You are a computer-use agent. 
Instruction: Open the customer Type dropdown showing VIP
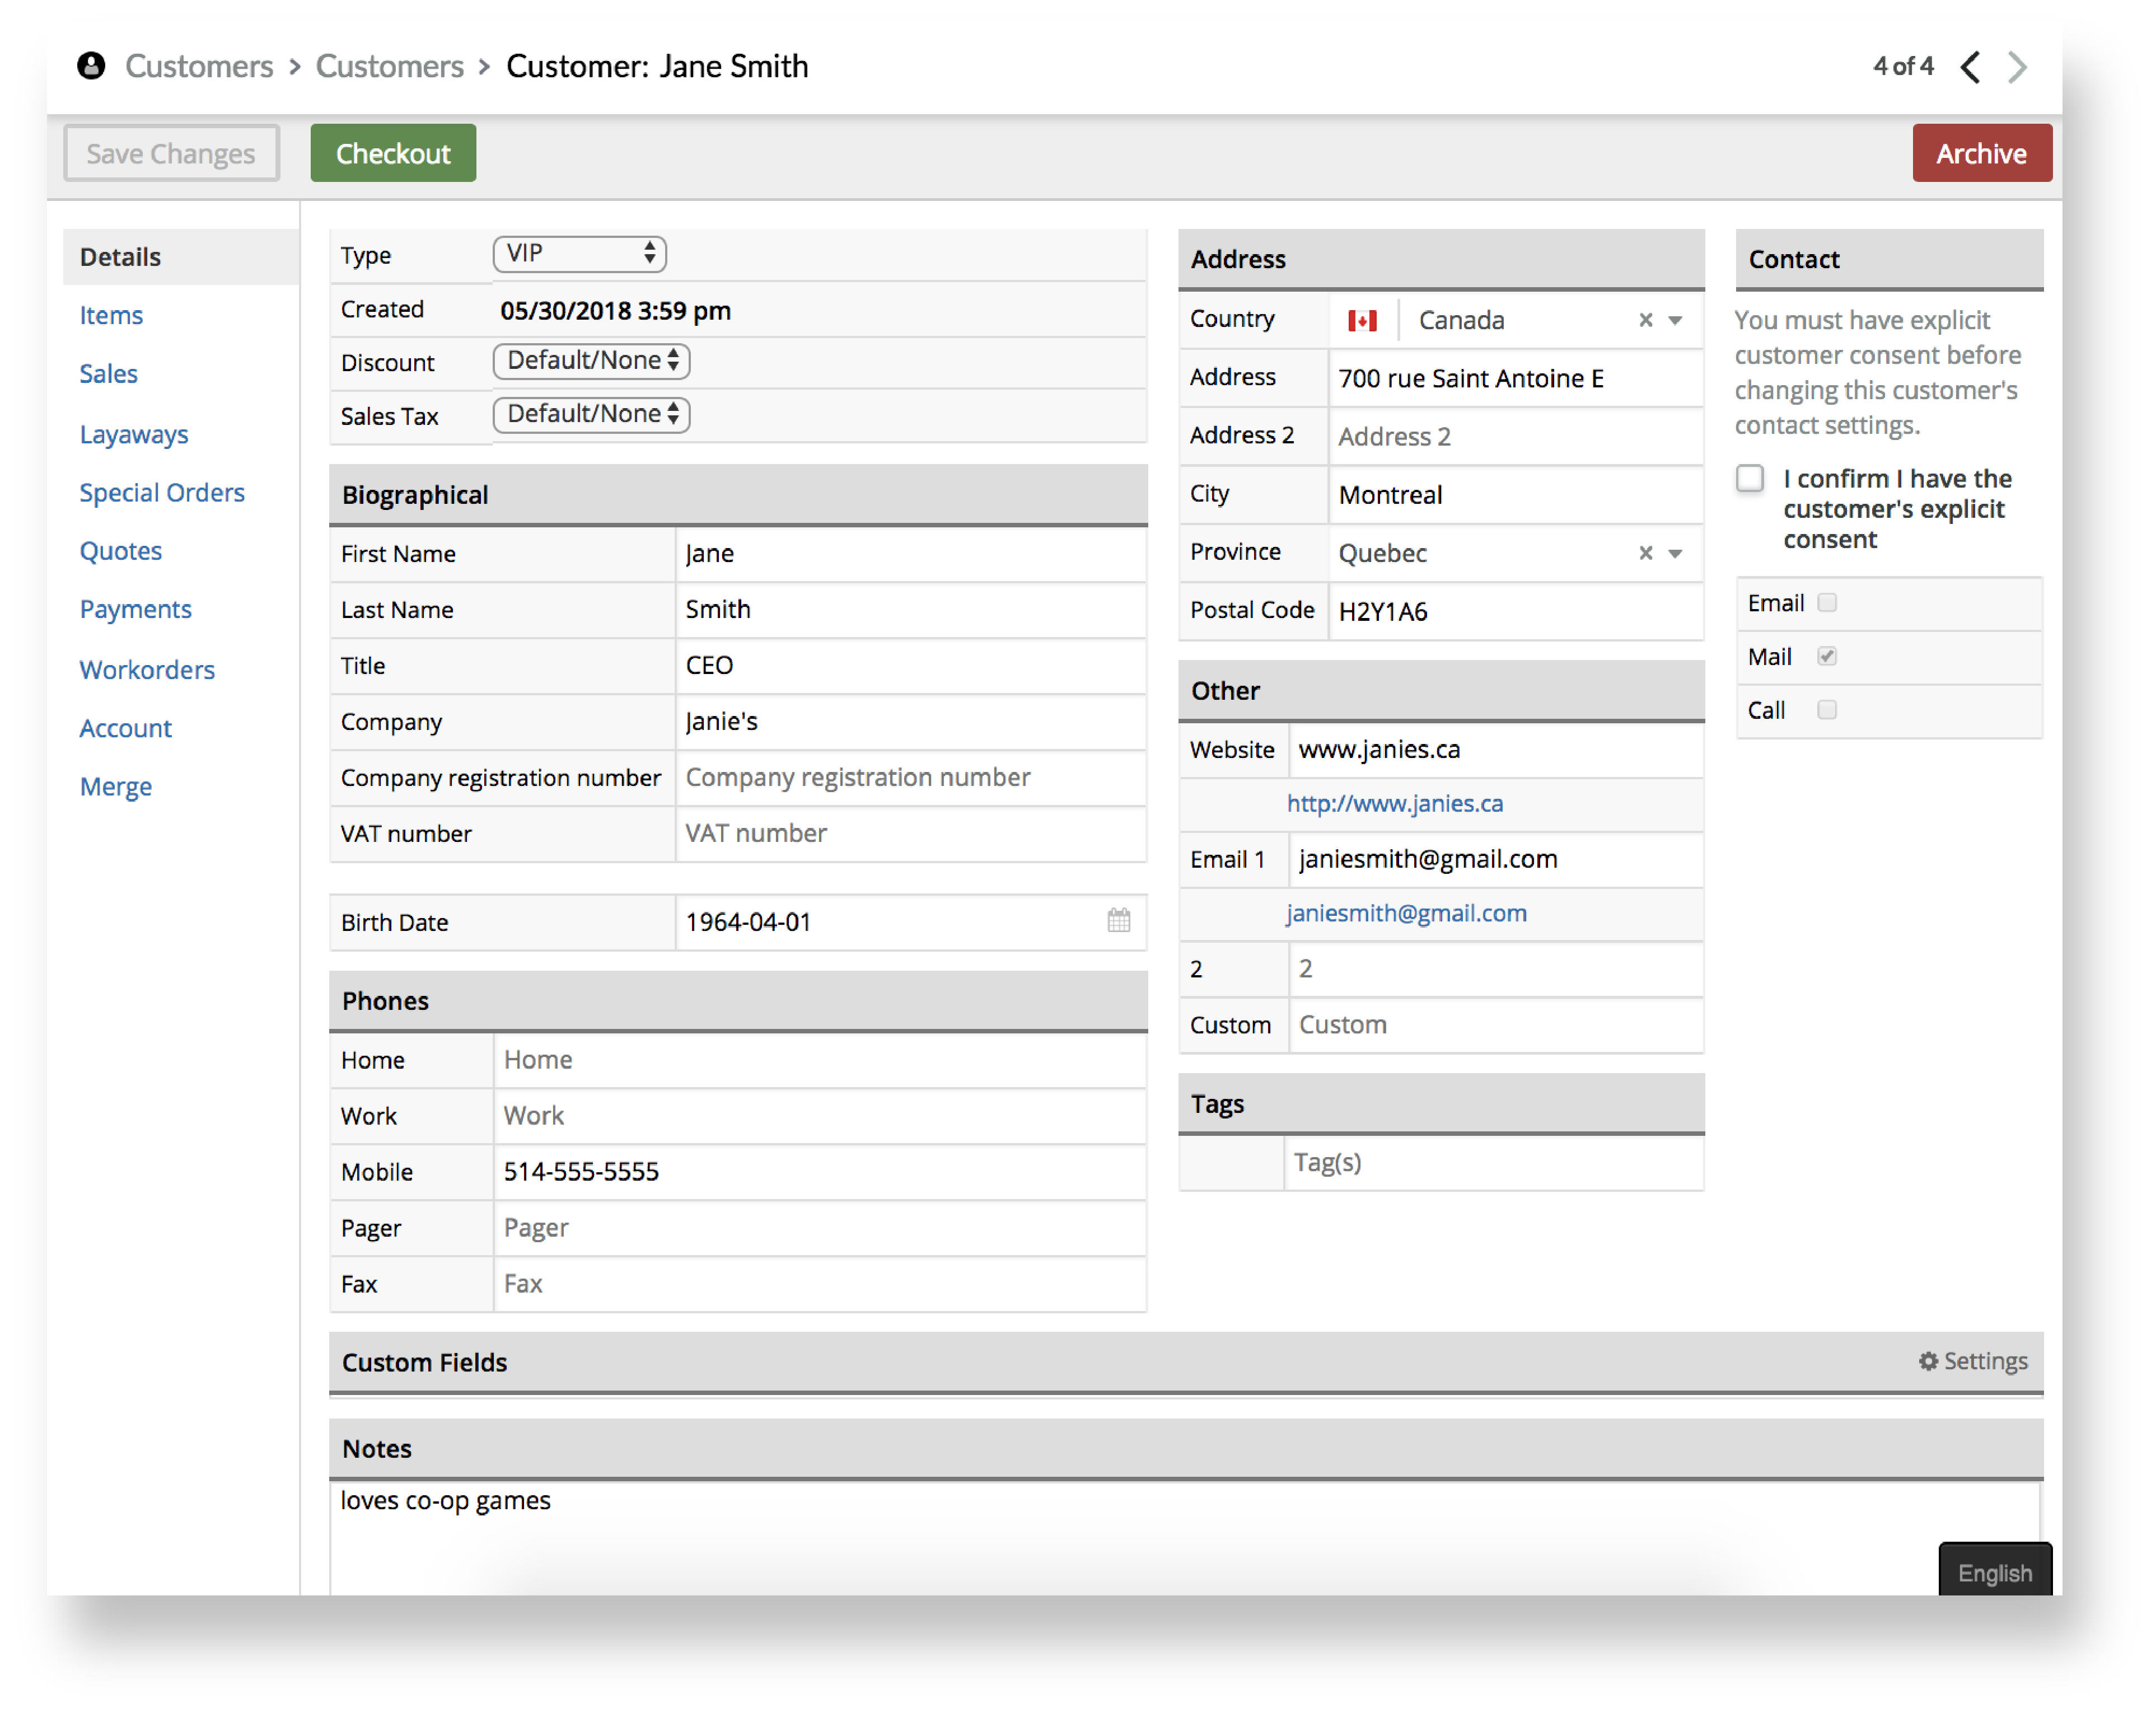tap(580, 254)
